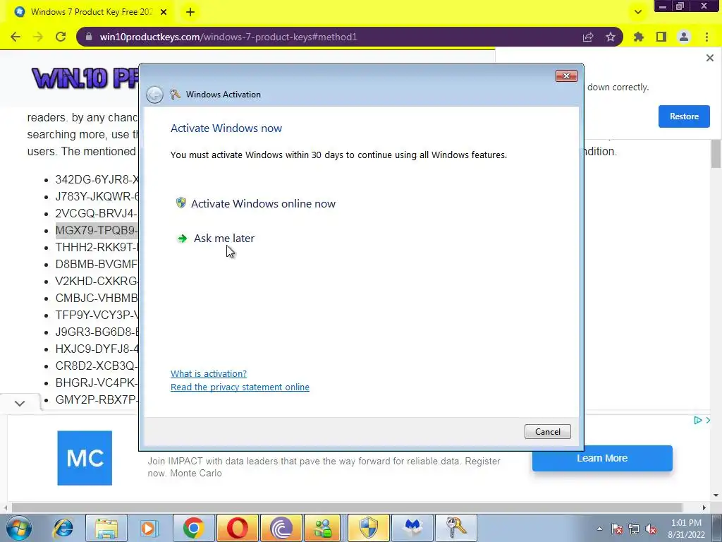Reload the page in Chrome
Screen dimensions: 722x542
pyautogui.click(x=61, y=37)
